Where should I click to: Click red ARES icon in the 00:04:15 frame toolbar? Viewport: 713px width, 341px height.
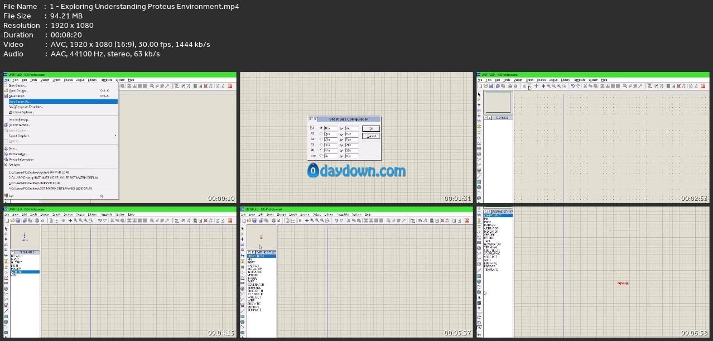pos(230,220)
